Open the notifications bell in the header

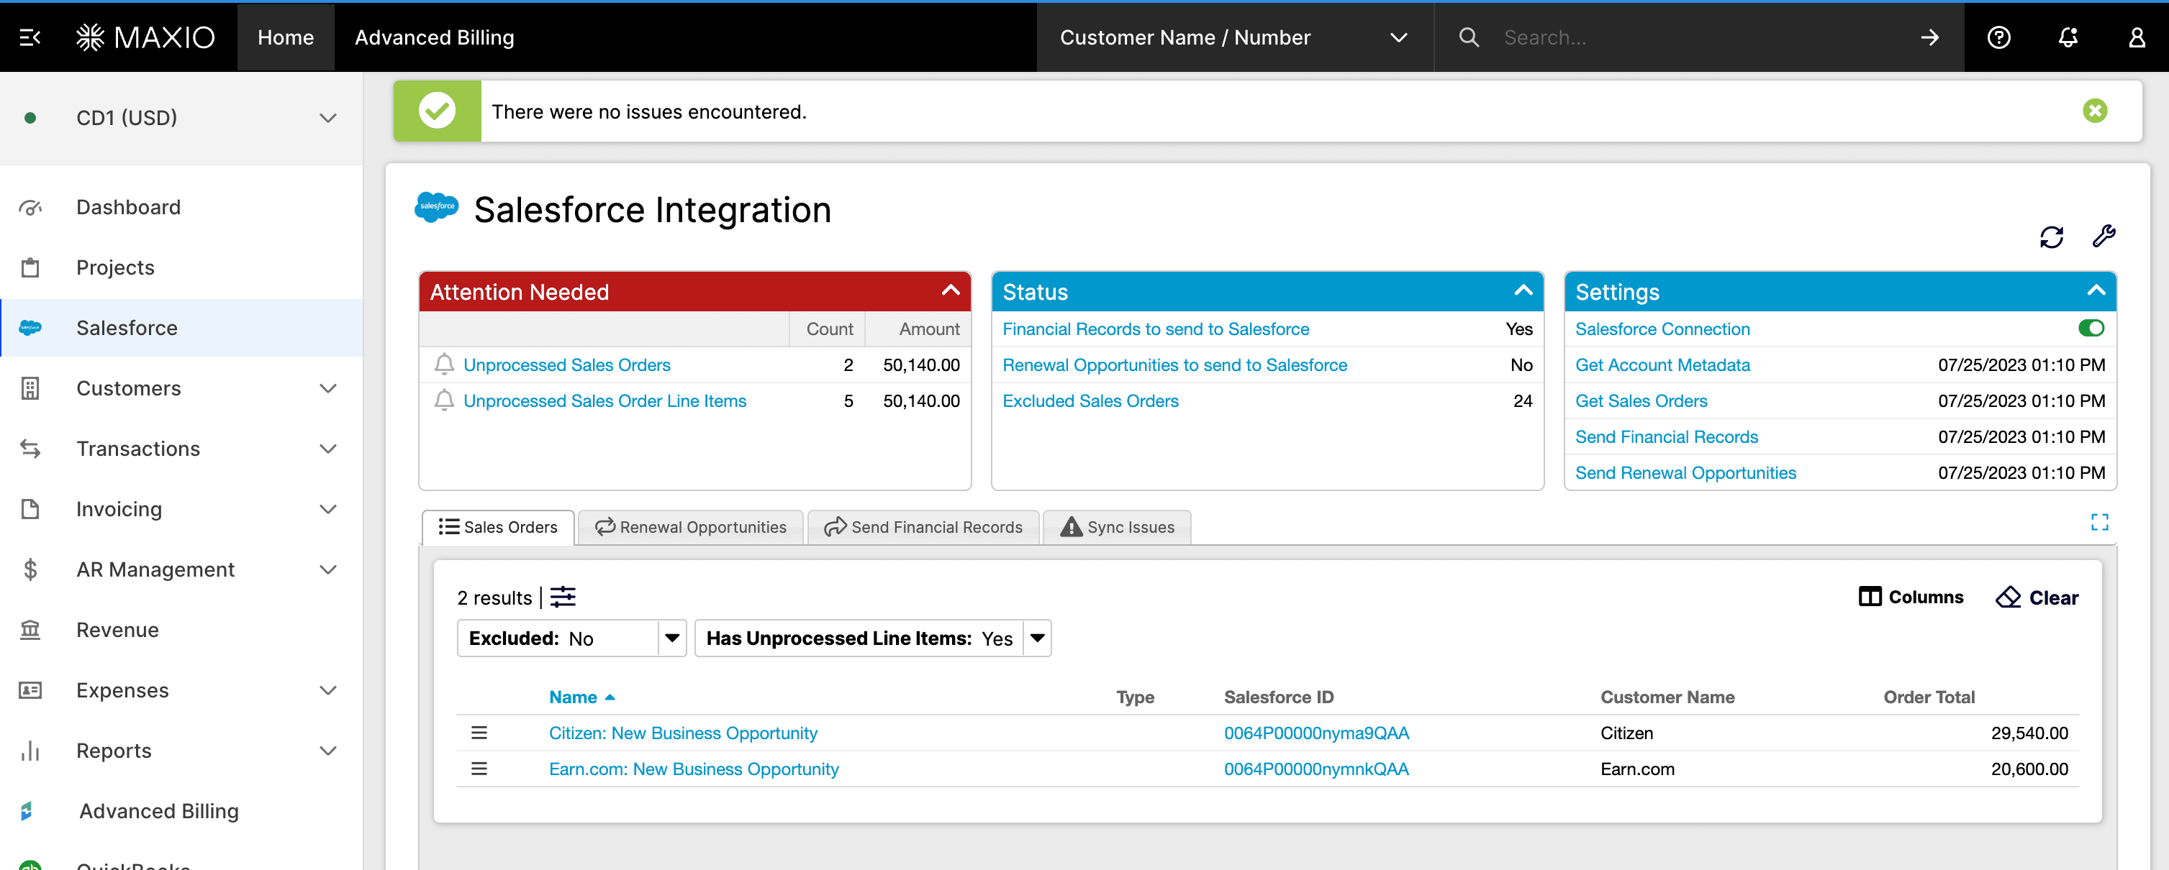[x=2068, y=38]
